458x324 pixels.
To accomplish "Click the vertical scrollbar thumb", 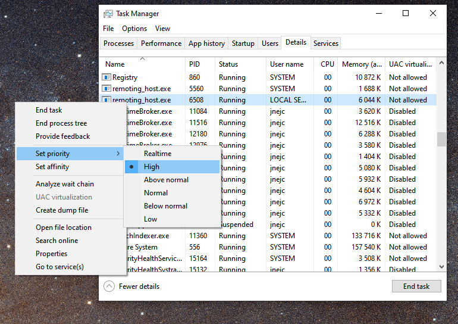I will tap(441, 139).
